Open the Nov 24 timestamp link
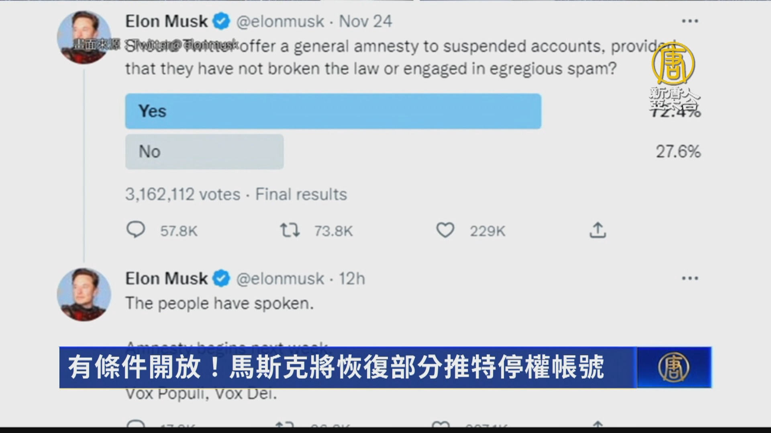 point(365,21)
